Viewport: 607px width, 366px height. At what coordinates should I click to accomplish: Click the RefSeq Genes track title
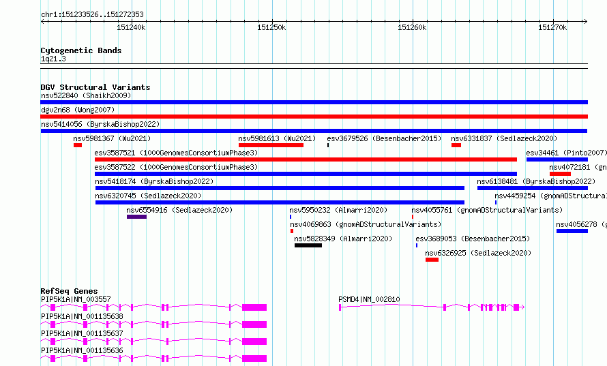[69, 291]
